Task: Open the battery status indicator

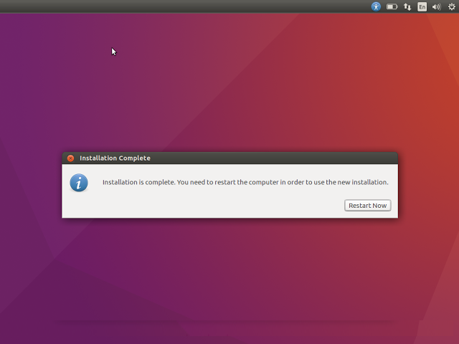Action: [x=392, y=6]
